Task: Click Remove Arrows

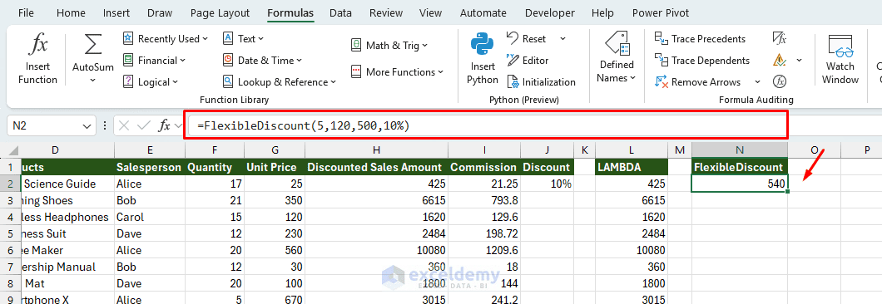Action: [698, 82]
